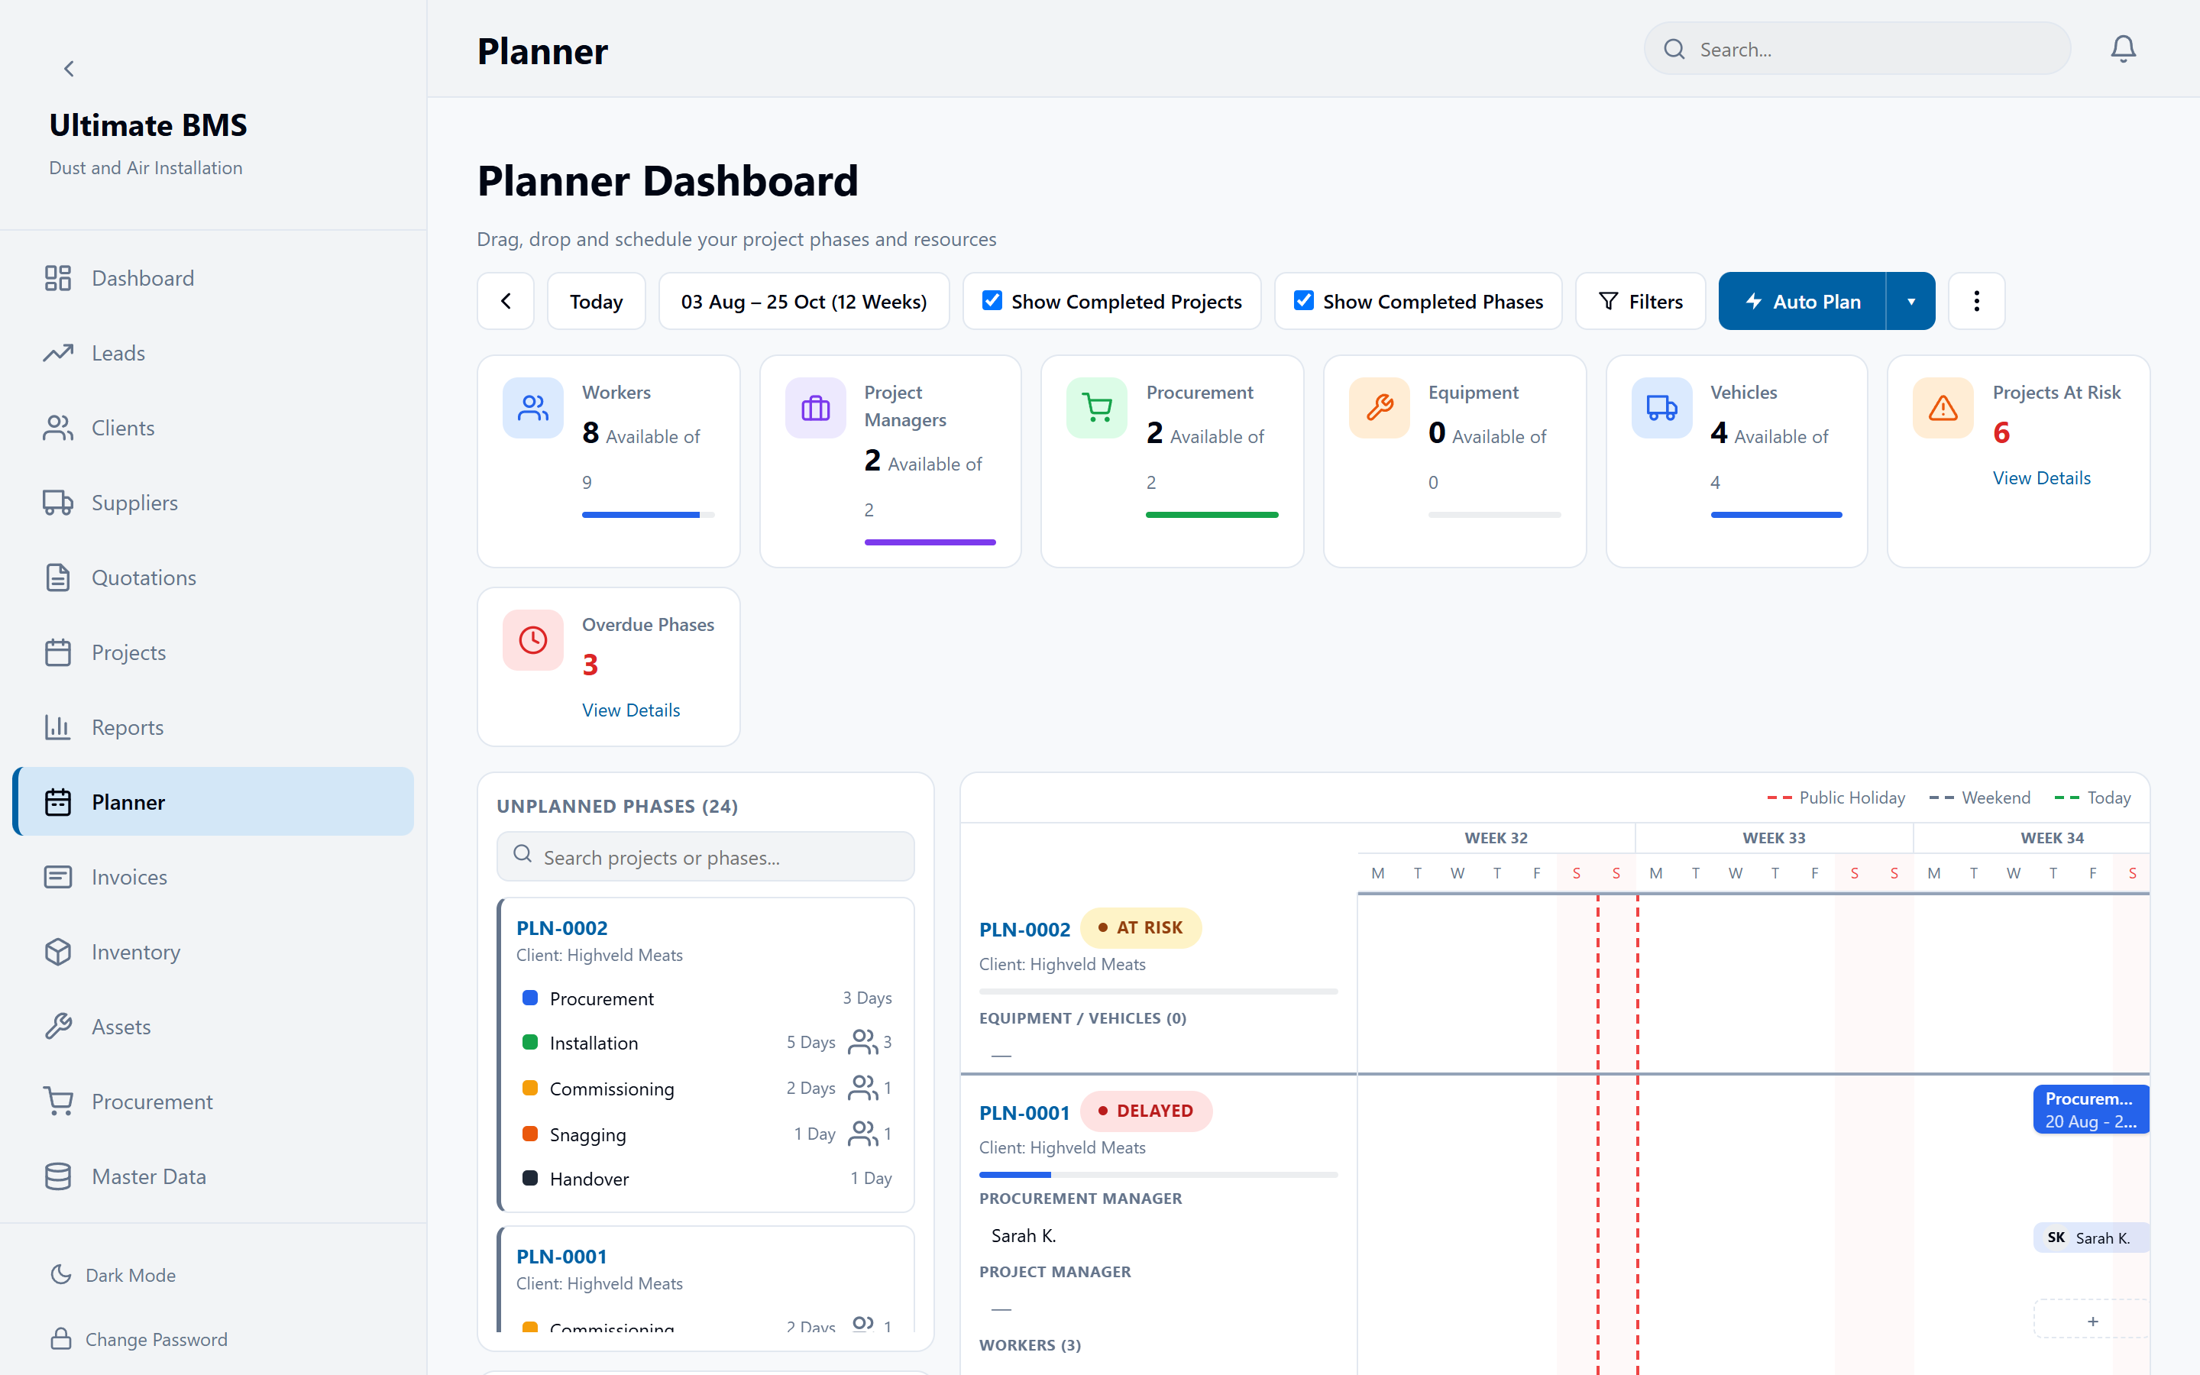The image size is (2200, 1375).
Task: Open Master Data in sidebar
Action: pos(212,1176)
